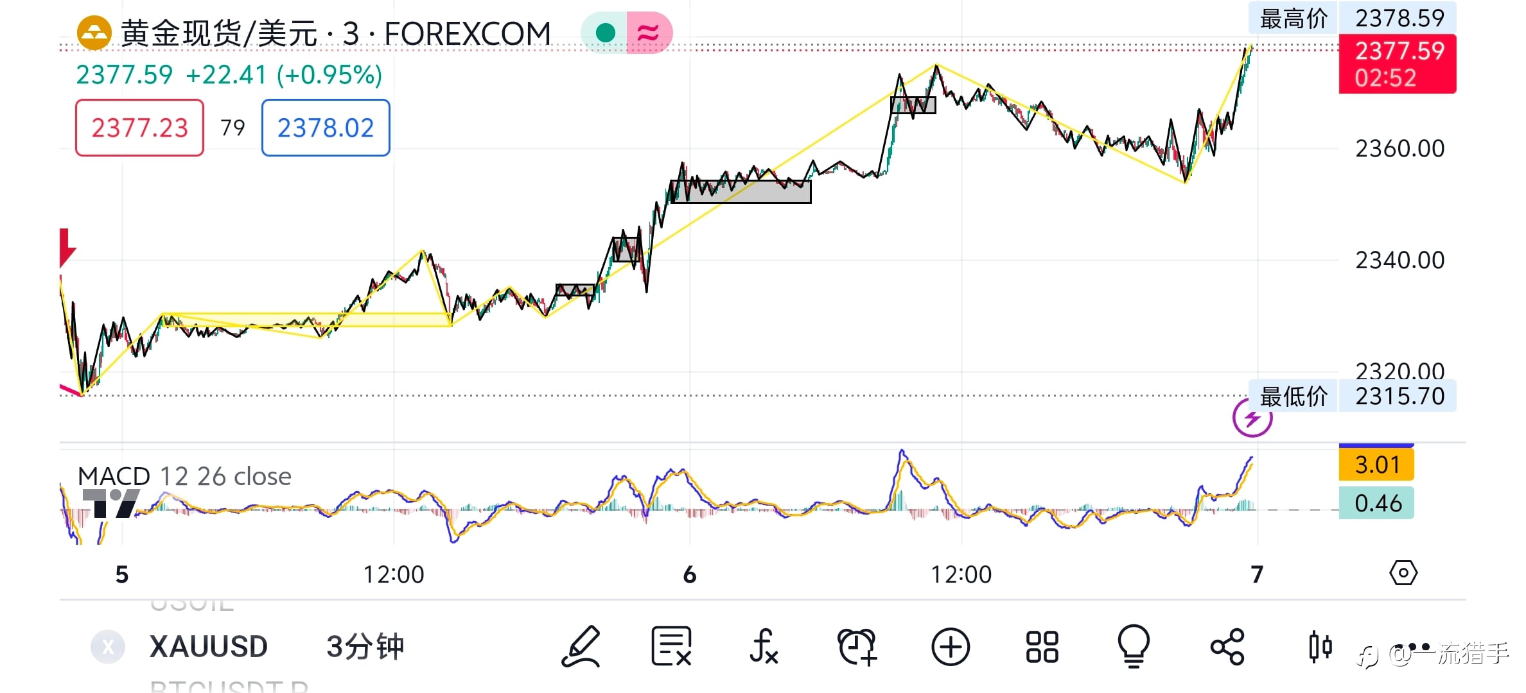Open the candlestick chart type selector
1526x693 pixels.
click(x=1320, y=646)
